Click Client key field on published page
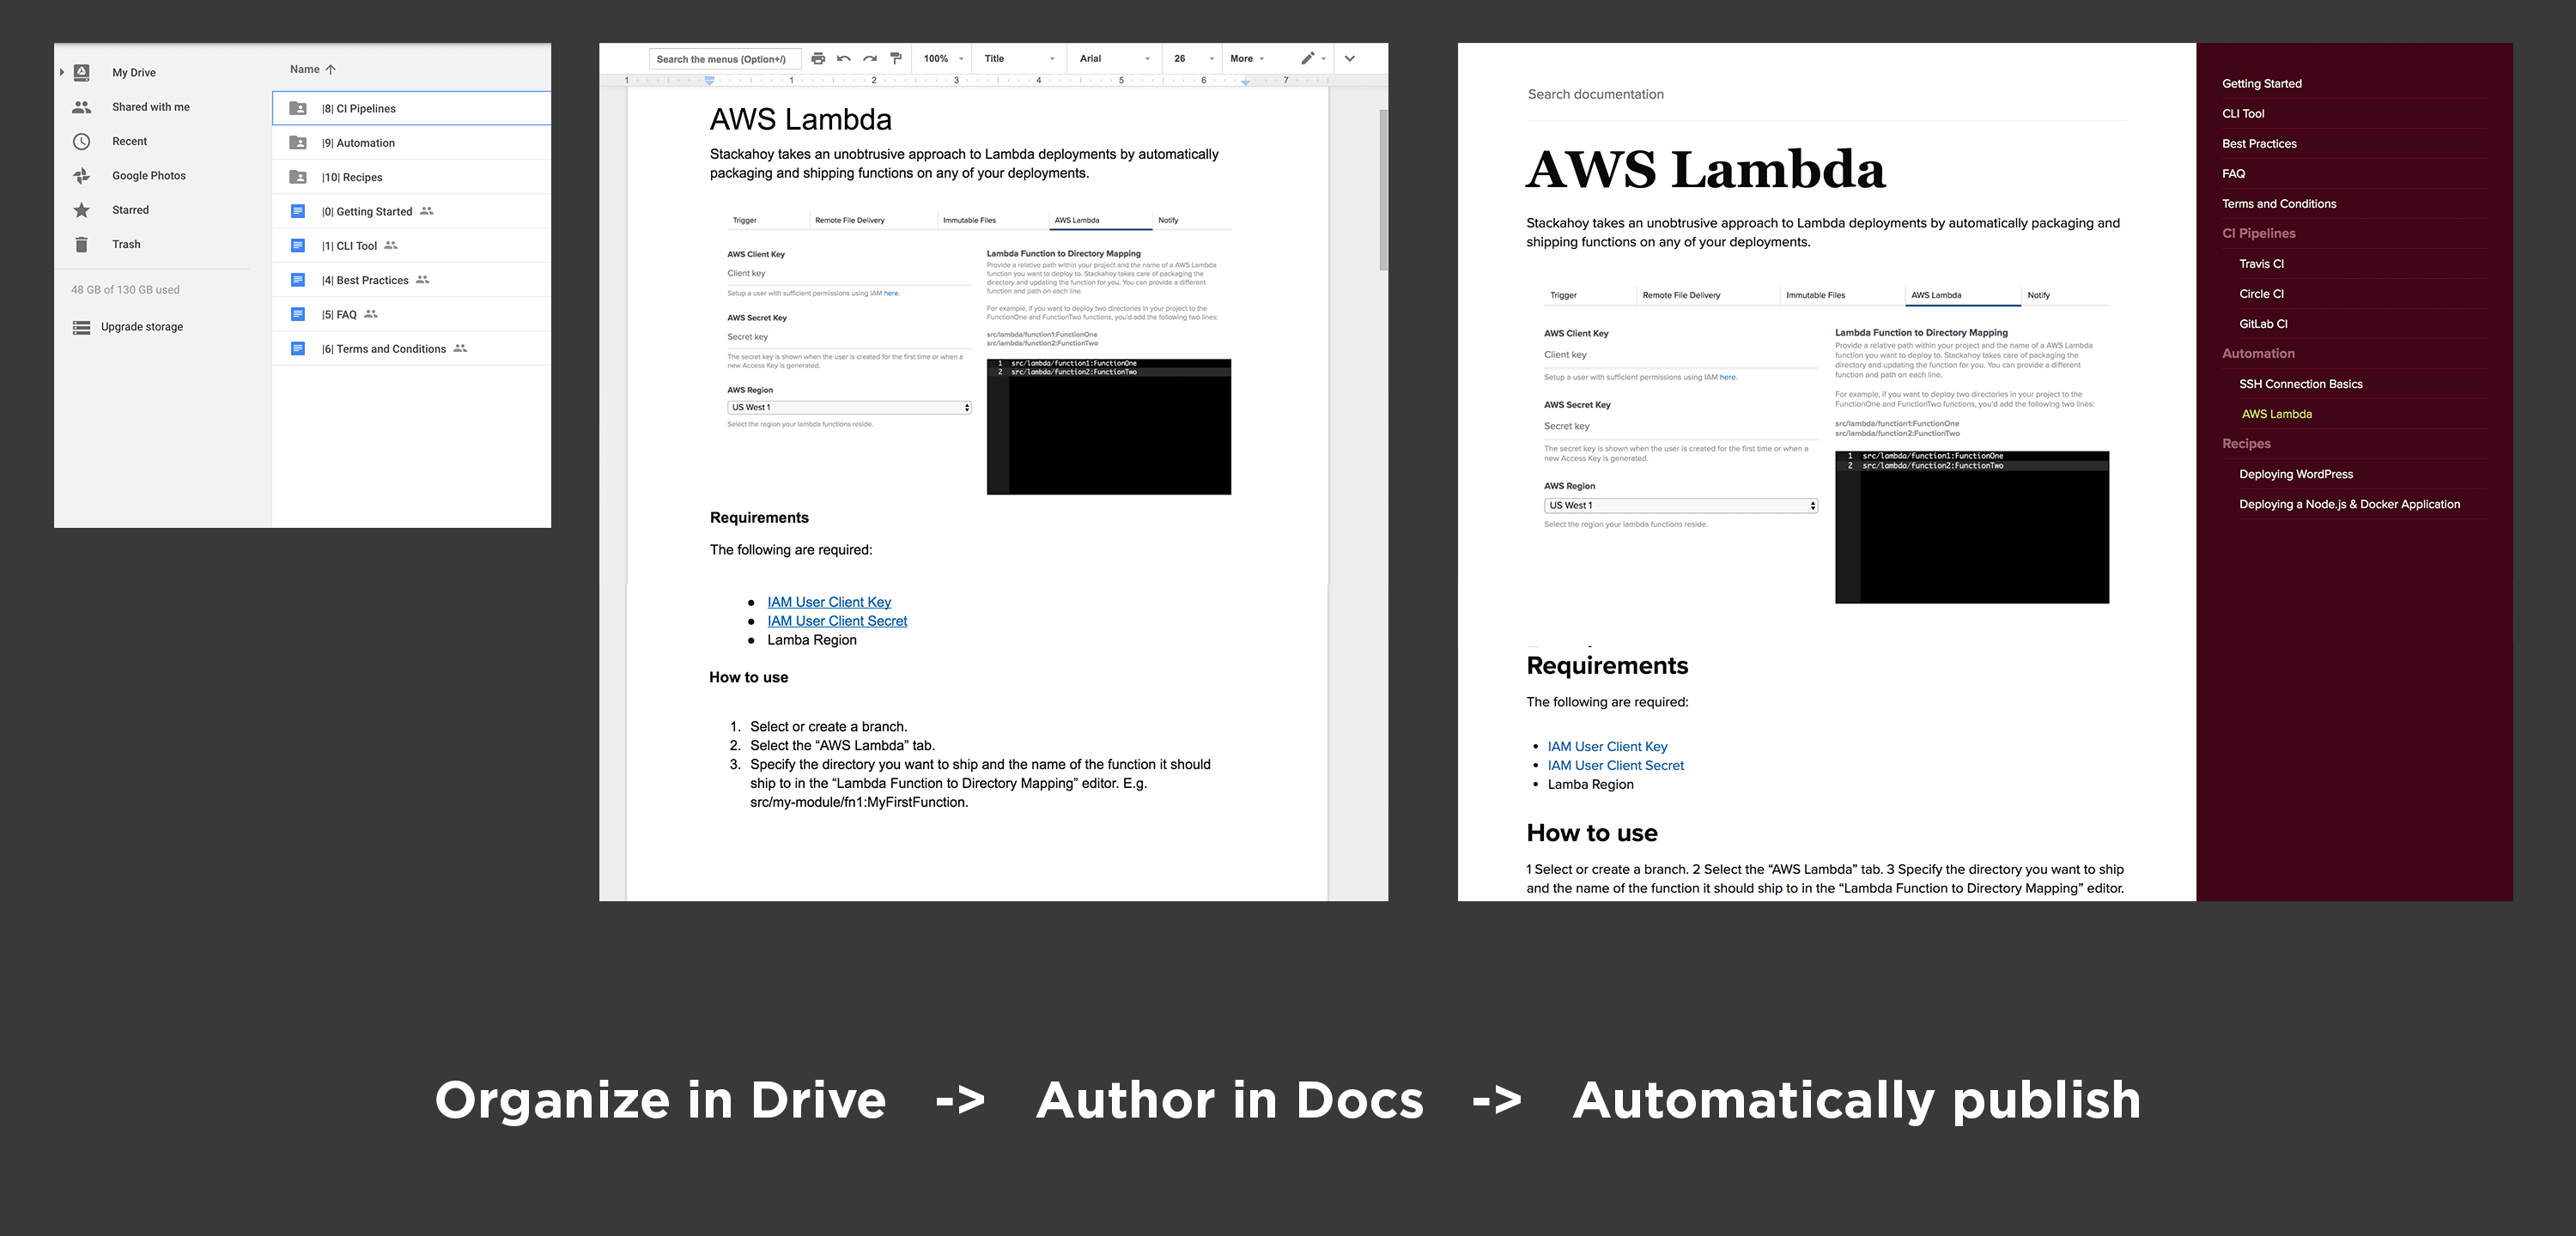 point(1680,354)
